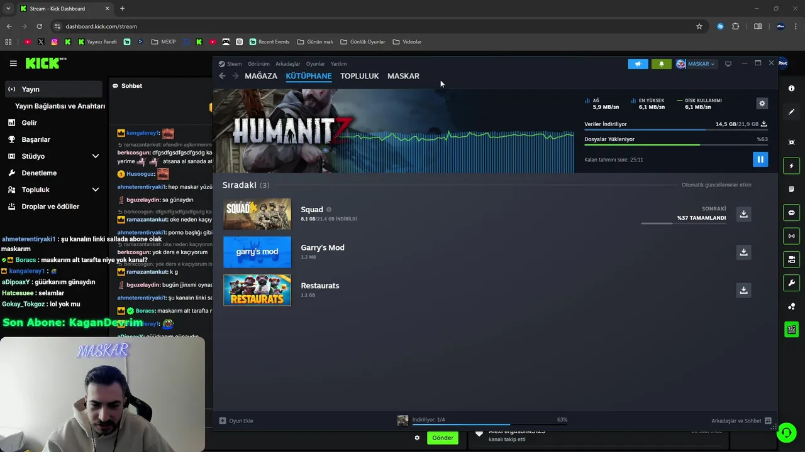This screenshot has width=805, height=452.
Task: Open a new Chrome tab
Action: pyautogui.click(x=122, y=9)
